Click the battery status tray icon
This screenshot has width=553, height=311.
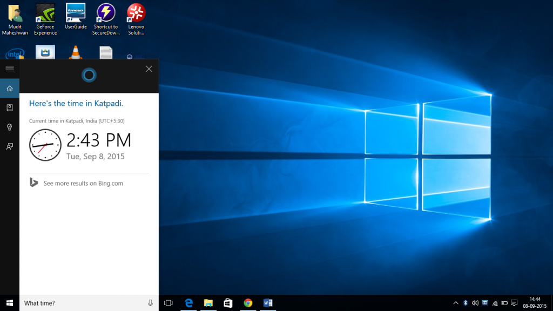(505, 303)
